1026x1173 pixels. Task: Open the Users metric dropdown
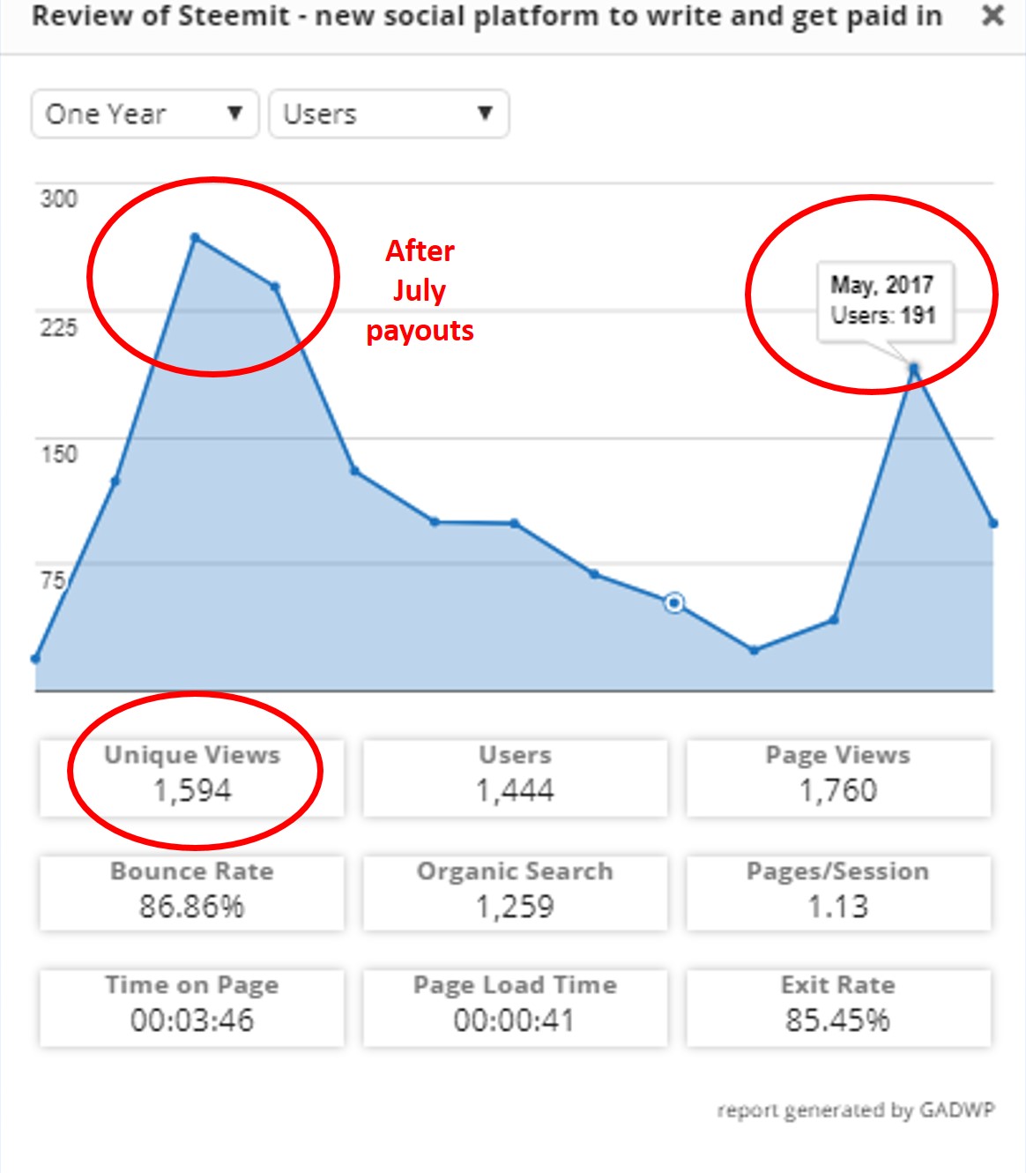(x=389, y=114)
